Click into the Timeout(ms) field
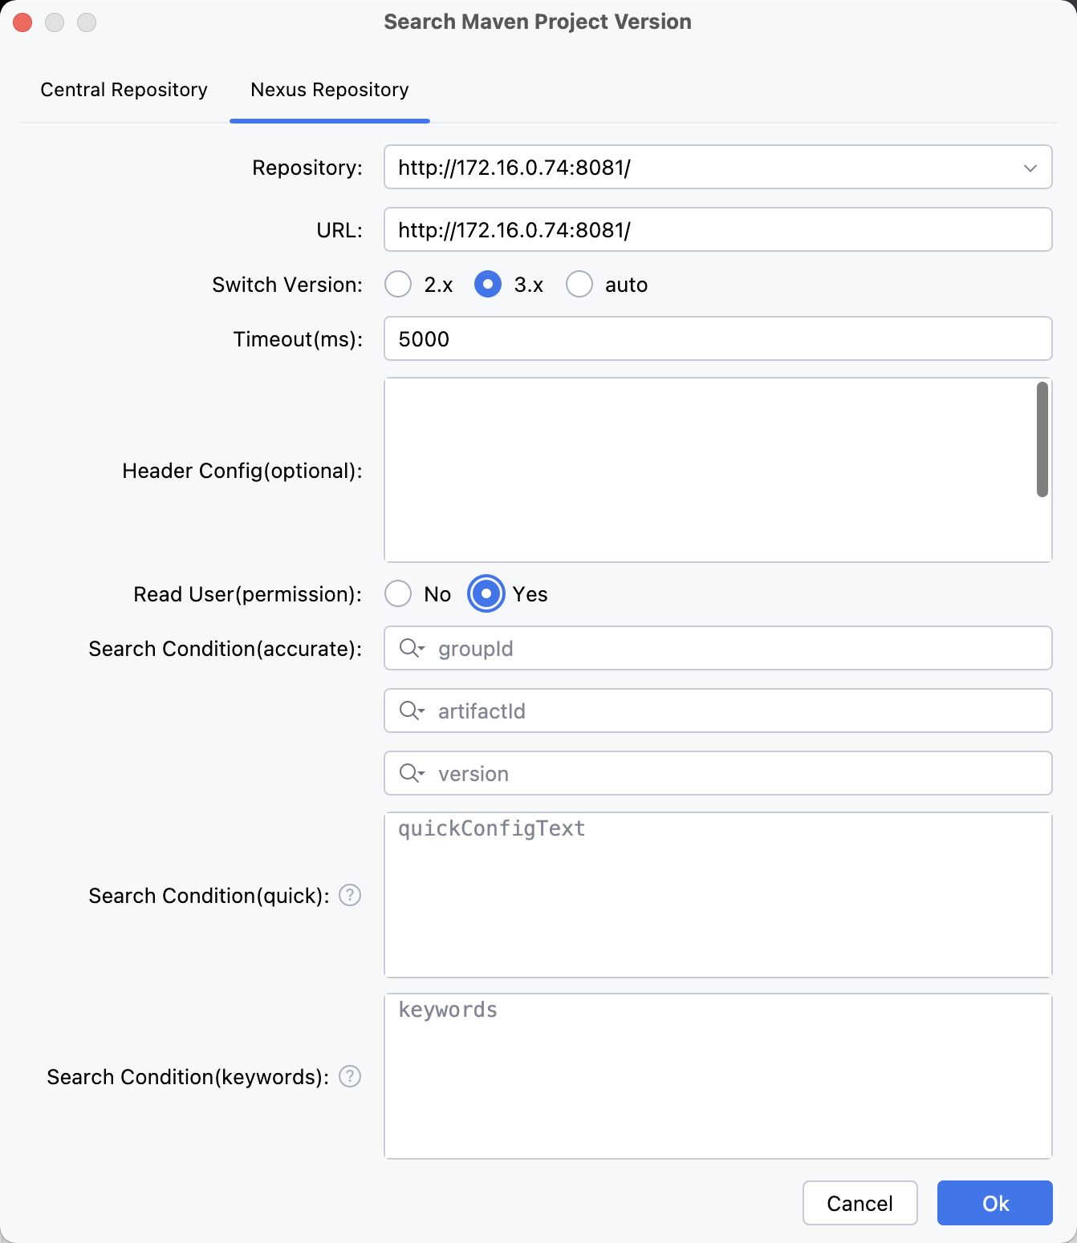Viewport: 1077px width, 1243px height. [717, 339]
